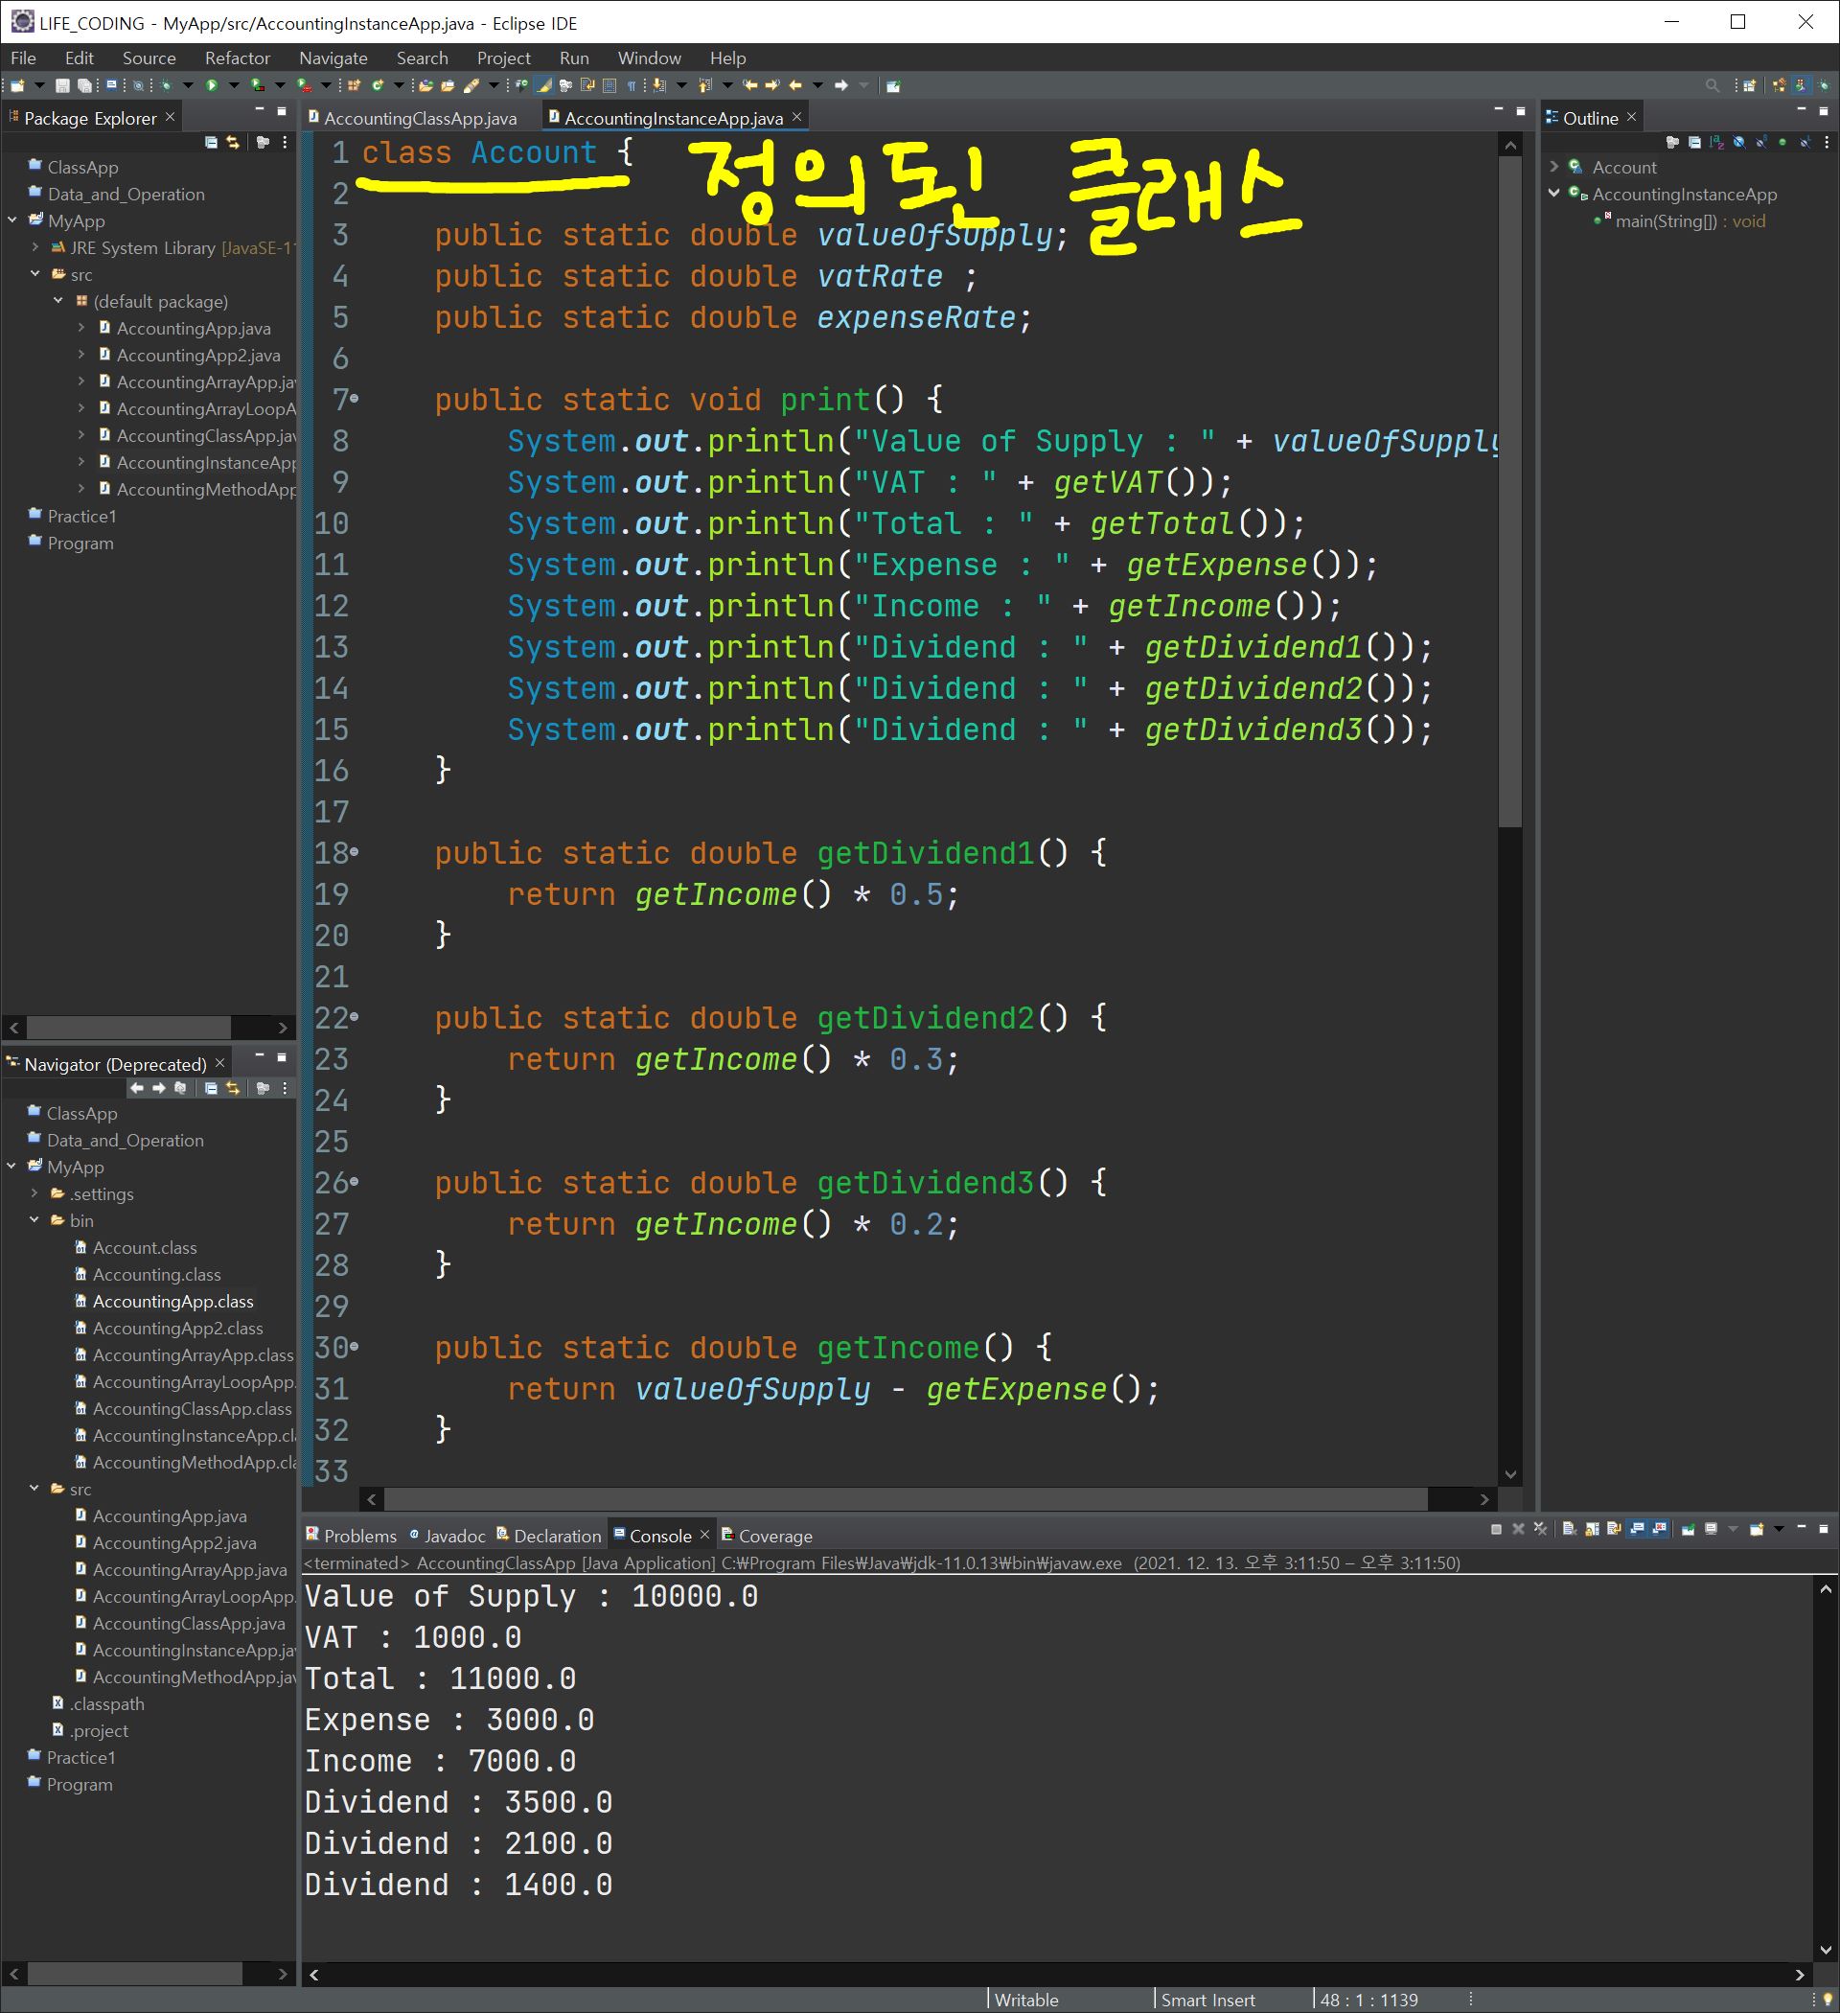Select AccountingApp2.java in Package Explorer
The width and height of the screenshot is (1840, 2013).
[197, 356]
